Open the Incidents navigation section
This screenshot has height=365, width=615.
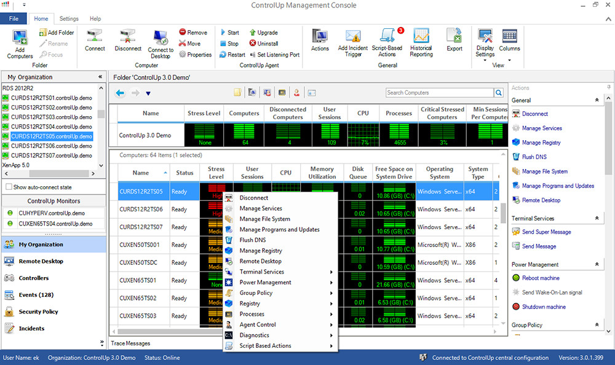click(x=54, y=329)
